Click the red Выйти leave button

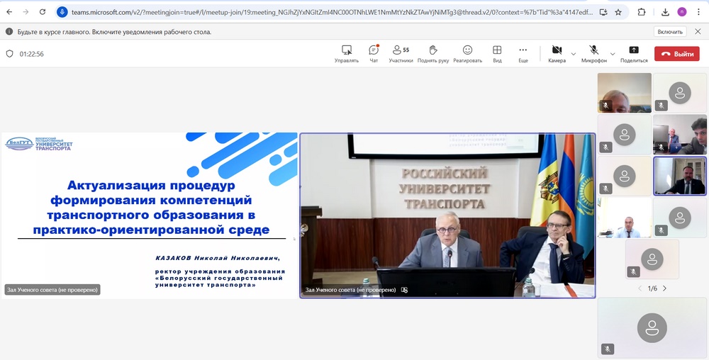tap(677, 54)
